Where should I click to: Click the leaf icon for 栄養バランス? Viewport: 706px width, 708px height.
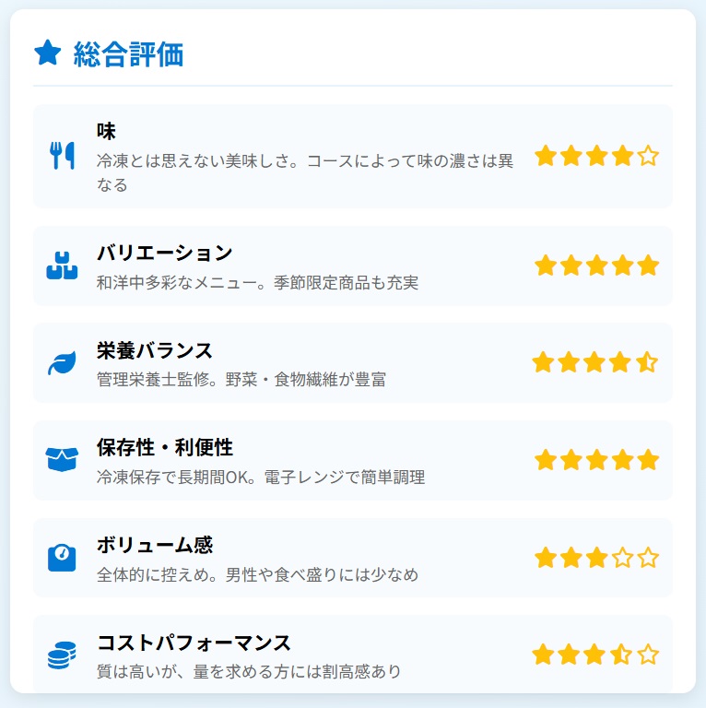[62, 363]
